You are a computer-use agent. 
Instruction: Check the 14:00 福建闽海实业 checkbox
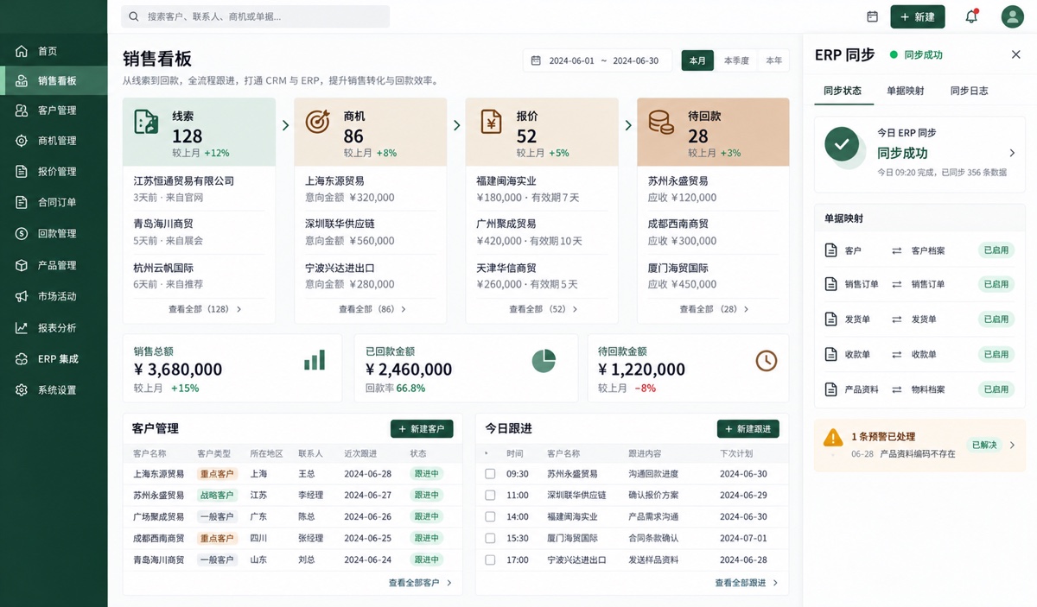click(x=490, y=517)
